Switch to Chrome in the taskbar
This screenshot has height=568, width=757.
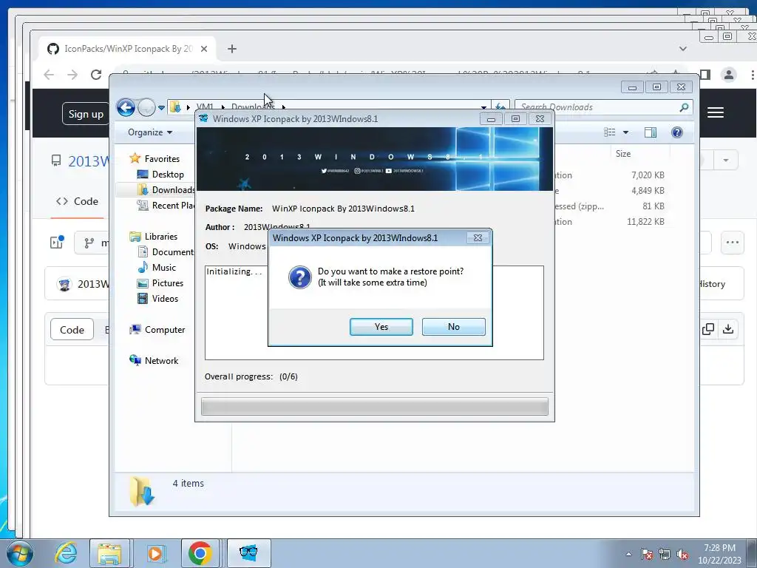(x=200, y=553)
